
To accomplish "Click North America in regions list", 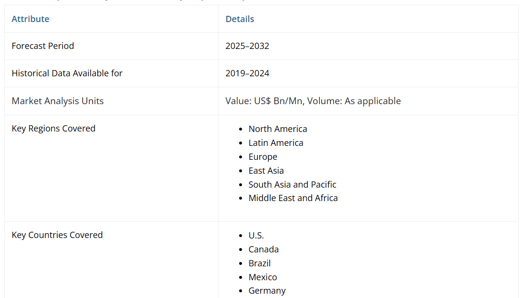I will tap(278, 129).
